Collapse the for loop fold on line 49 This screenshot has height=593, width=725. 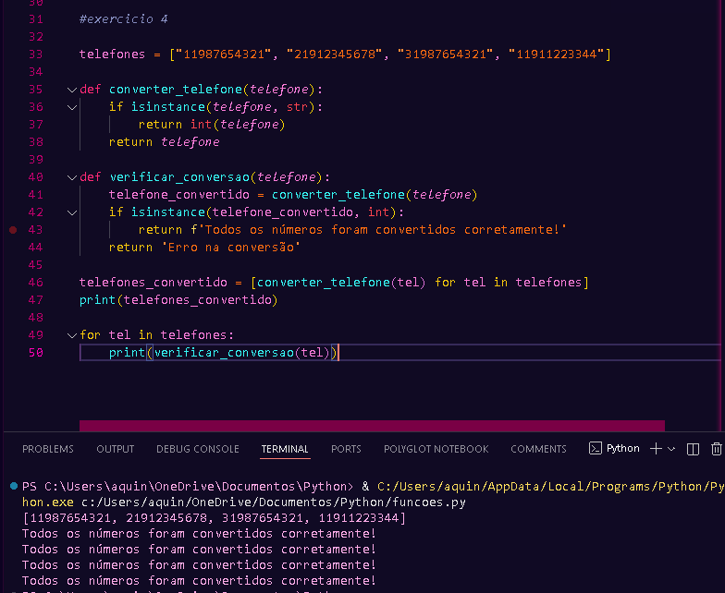point(72,335)
